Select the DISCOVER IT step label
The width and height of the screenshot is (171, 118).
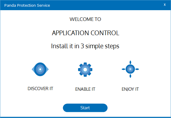pyautogui.click(x=40, y=89)
